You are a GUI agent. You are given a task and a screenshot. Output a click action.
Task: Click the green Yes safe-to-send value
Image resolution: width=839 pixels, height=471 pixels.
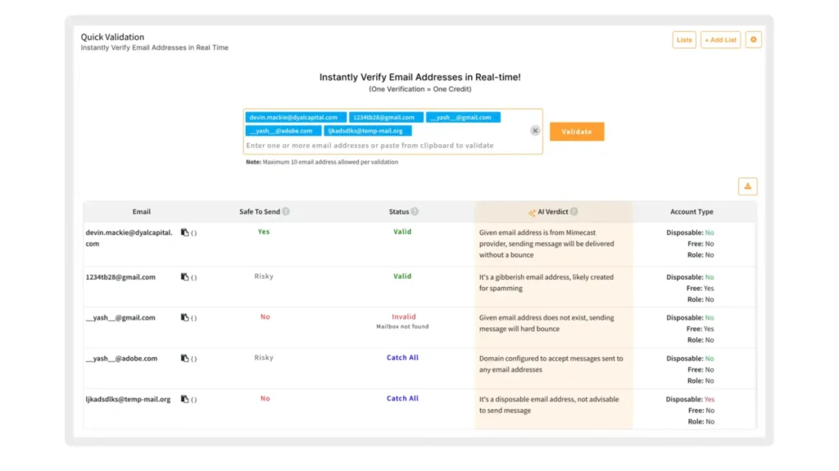click(x=264, y=231)
